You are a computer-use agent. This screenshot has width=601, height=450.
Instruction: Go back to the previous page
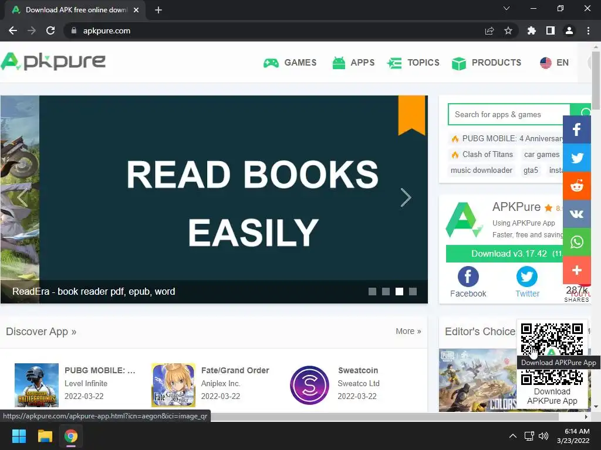[x=13, y=30]
